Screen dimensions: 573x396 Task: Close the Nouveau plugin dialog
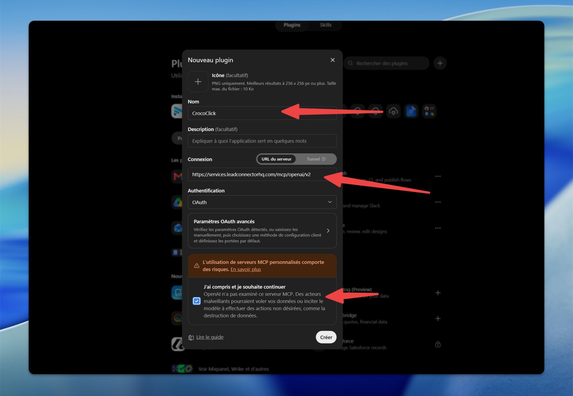[333, 60]
